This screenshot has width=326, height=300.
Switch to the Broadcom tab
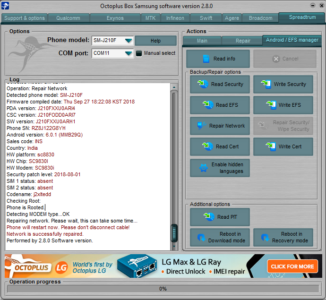tap(260, 18)
